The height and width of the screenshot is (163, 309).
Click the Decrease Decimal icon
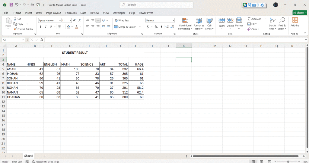[172, 27]
